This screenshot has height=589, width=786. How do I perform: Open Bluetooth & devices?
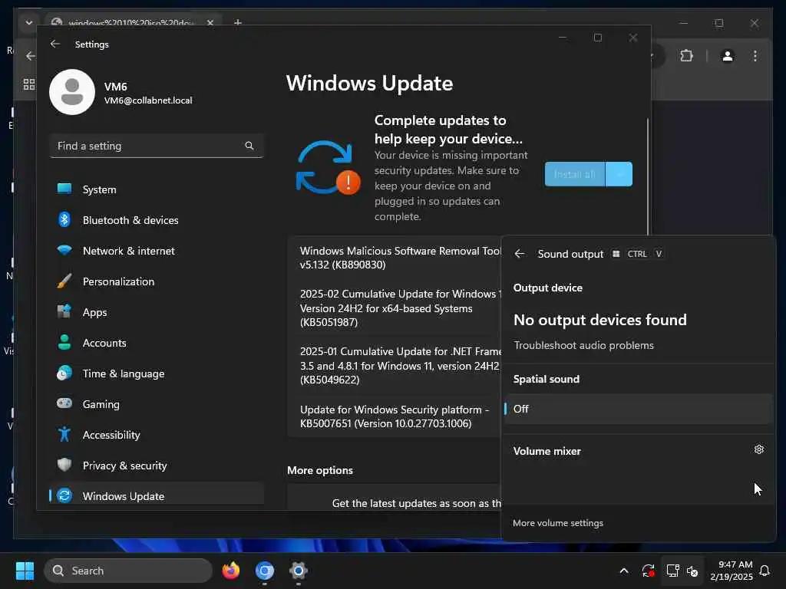click(157, 220)
